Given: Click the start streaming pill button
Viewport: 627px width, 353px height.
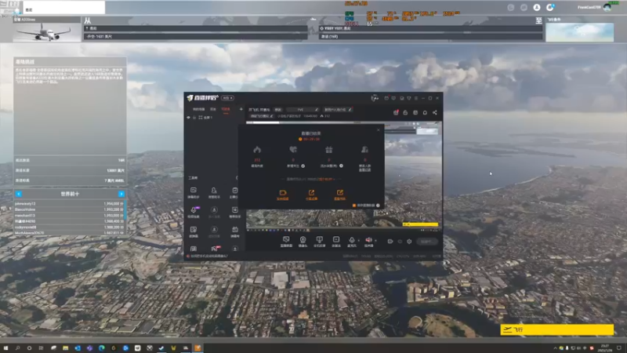Looking at the screenshot, I should pos(426,242).
